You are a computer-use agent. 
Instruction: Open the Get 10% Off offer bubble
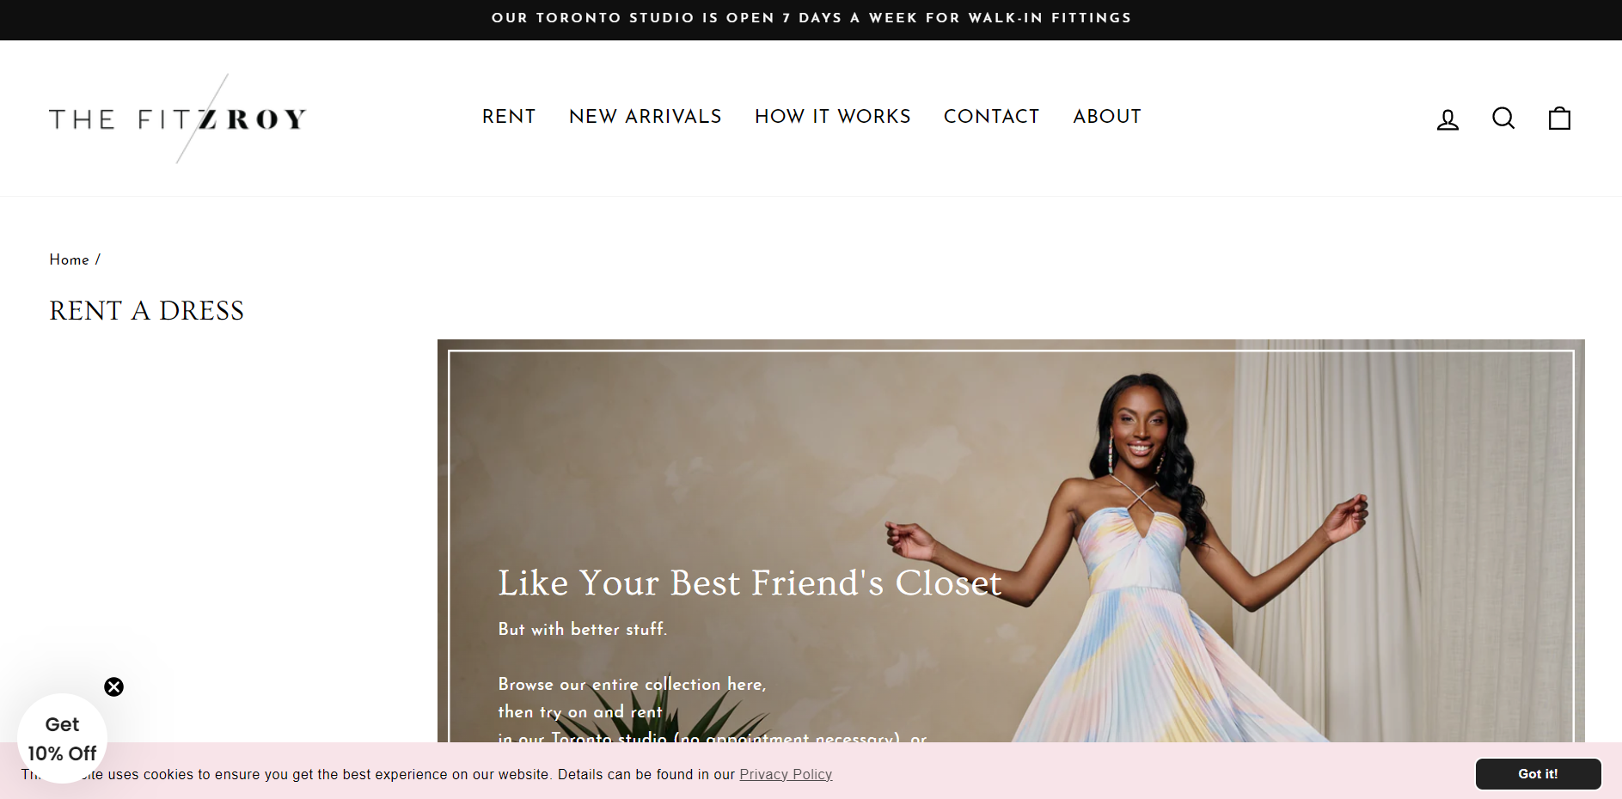(62, 739)
